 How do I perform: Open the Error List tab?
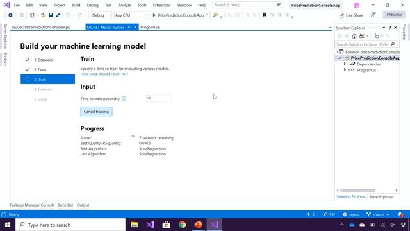[65, 205]
